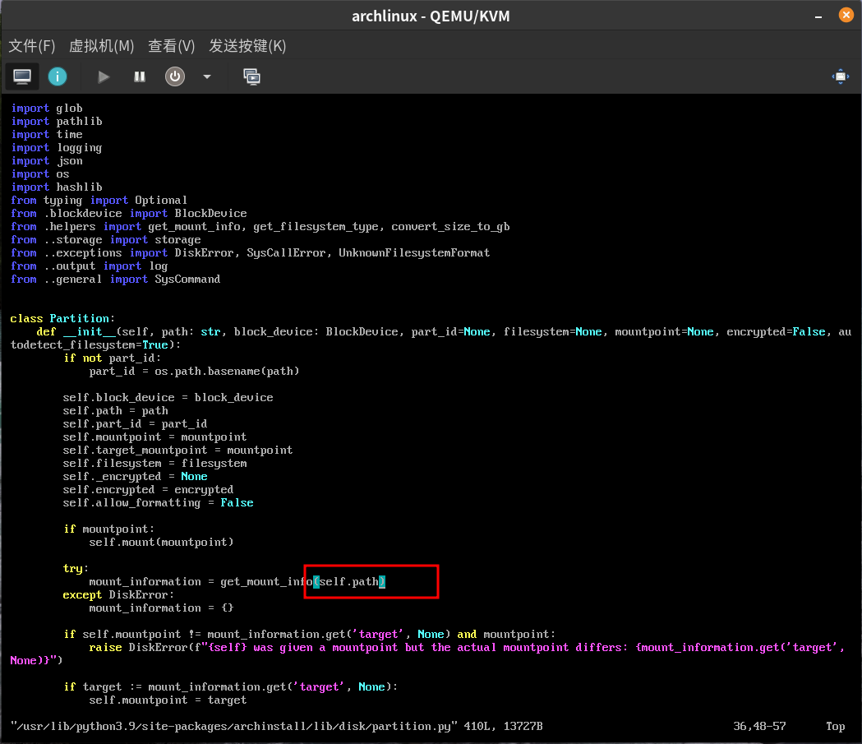Click 'self.part_id = part_id' line

tap(135, 424)
